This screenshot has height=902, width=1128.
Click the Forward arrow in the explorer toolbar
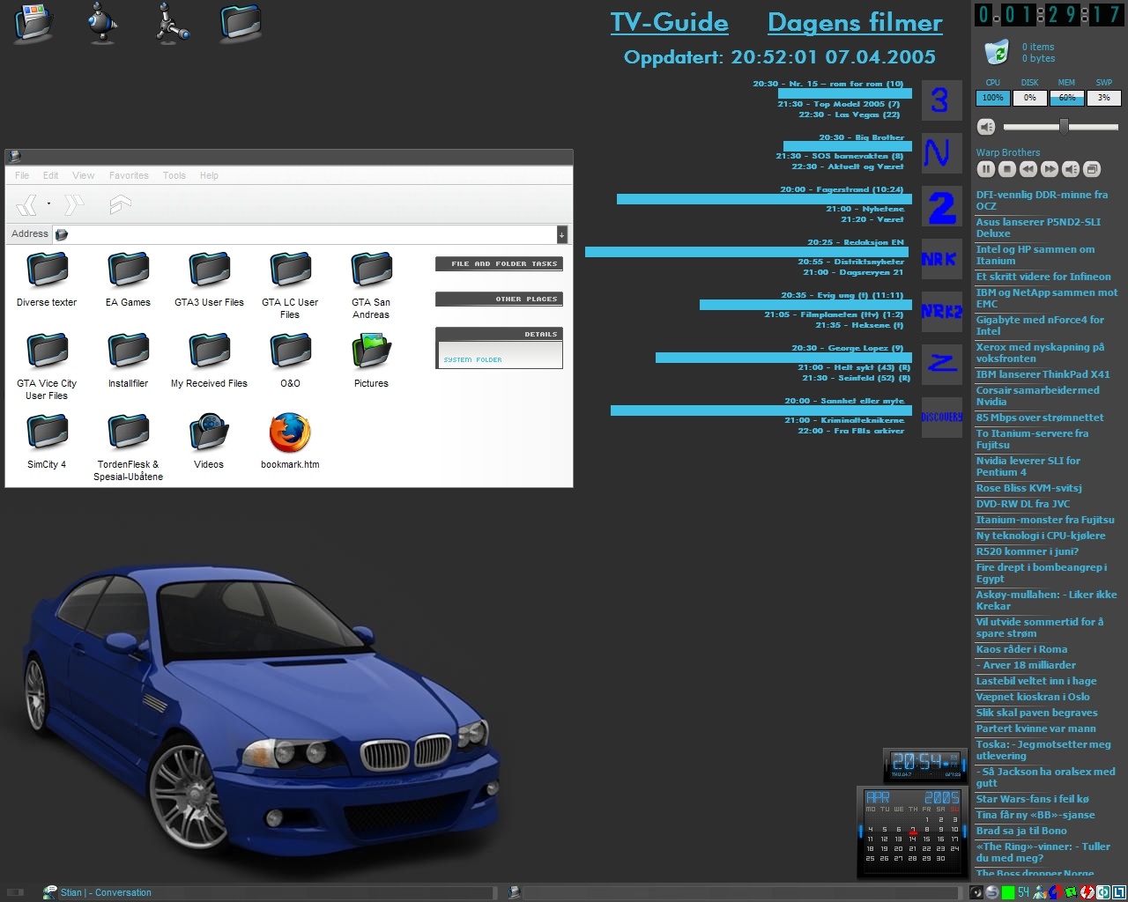click(x=74, y=205)
